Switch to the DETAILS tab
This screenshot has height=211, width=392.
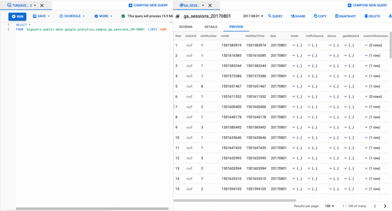pos(211,27)
